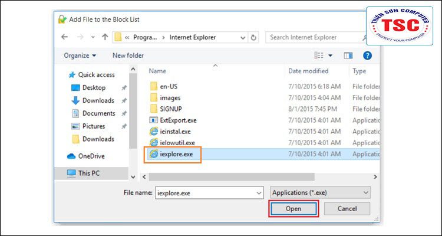
Task: Toggle the preview pane icon
Action: [x=348, y=55]
